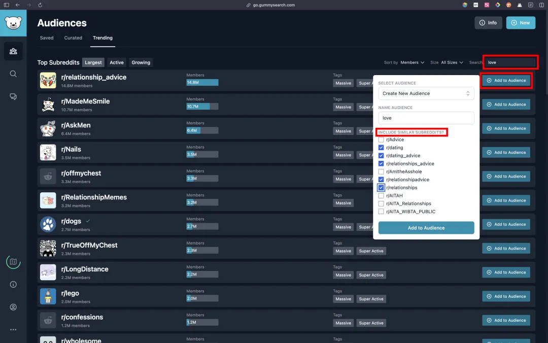The height and width of the screenshot is (343, 548).
Task: Click the r/AskMen 6.4M members bar
Action: point(202,130)
